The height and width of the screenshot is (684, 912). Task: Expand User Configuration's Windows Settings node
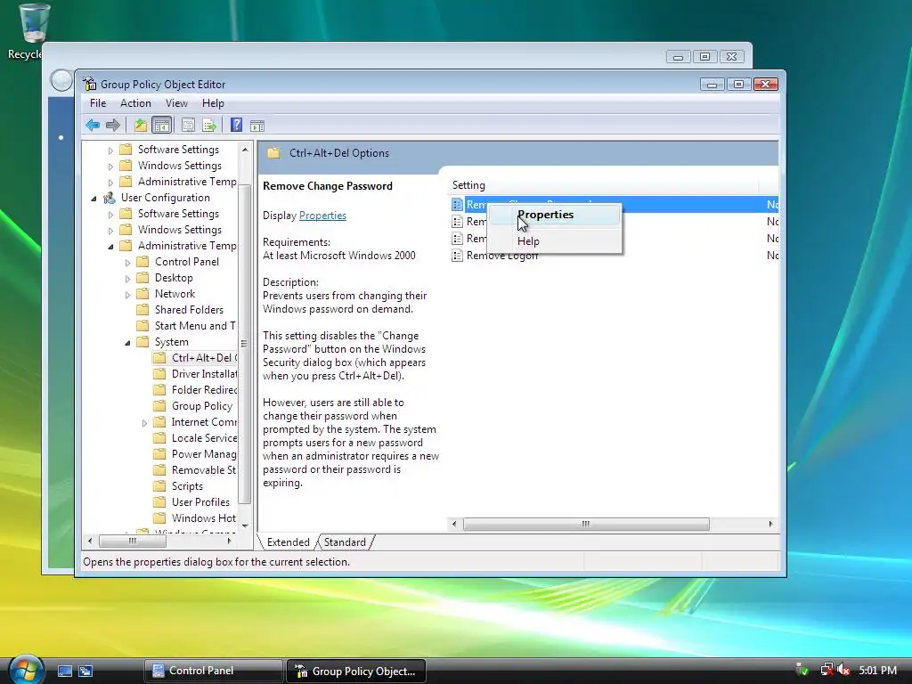110,231
